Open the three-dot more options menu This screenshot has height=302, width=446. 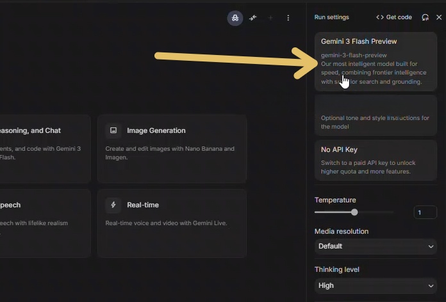point(288,18)
